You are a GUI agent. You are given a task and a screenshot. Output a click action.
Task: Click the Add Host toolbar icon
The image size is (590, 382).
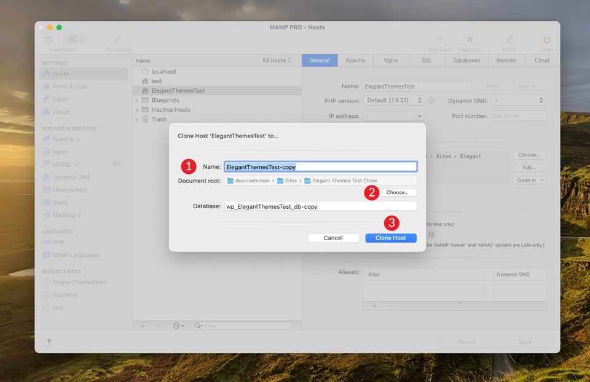(x=439, y=40)
